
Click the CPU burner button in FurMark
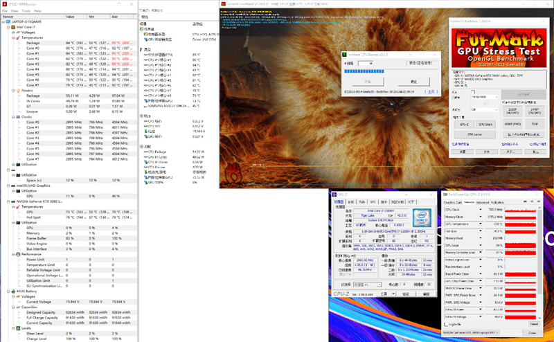475,134
